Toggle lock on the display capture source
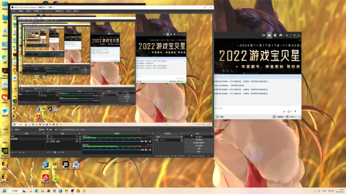 (80, 141)
